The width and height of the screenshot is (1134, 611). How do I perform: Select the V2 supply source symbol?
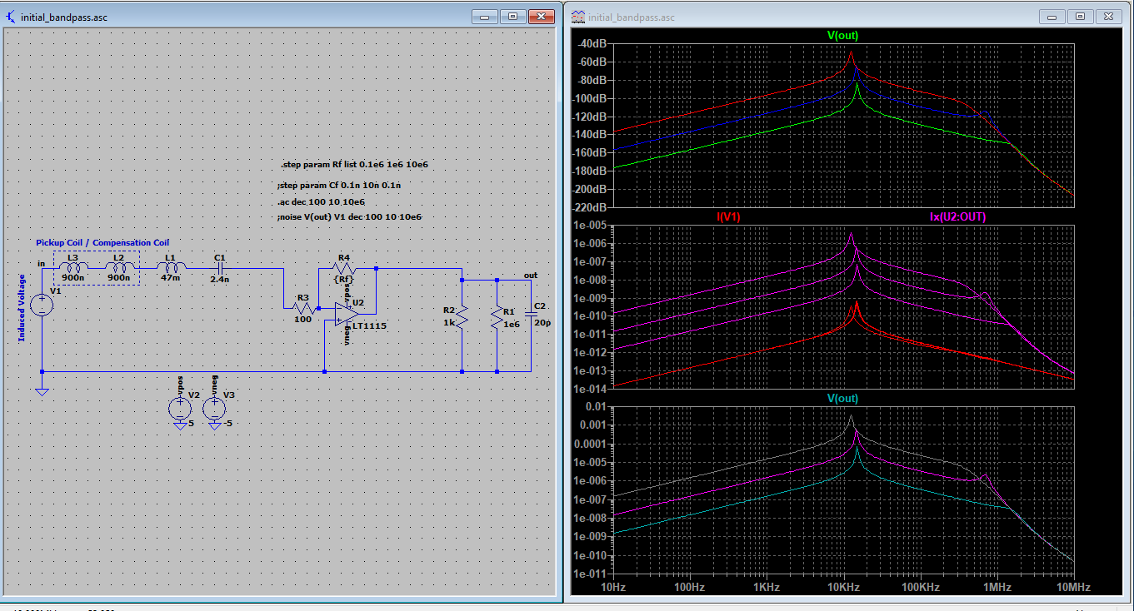[x=180, y=408]
